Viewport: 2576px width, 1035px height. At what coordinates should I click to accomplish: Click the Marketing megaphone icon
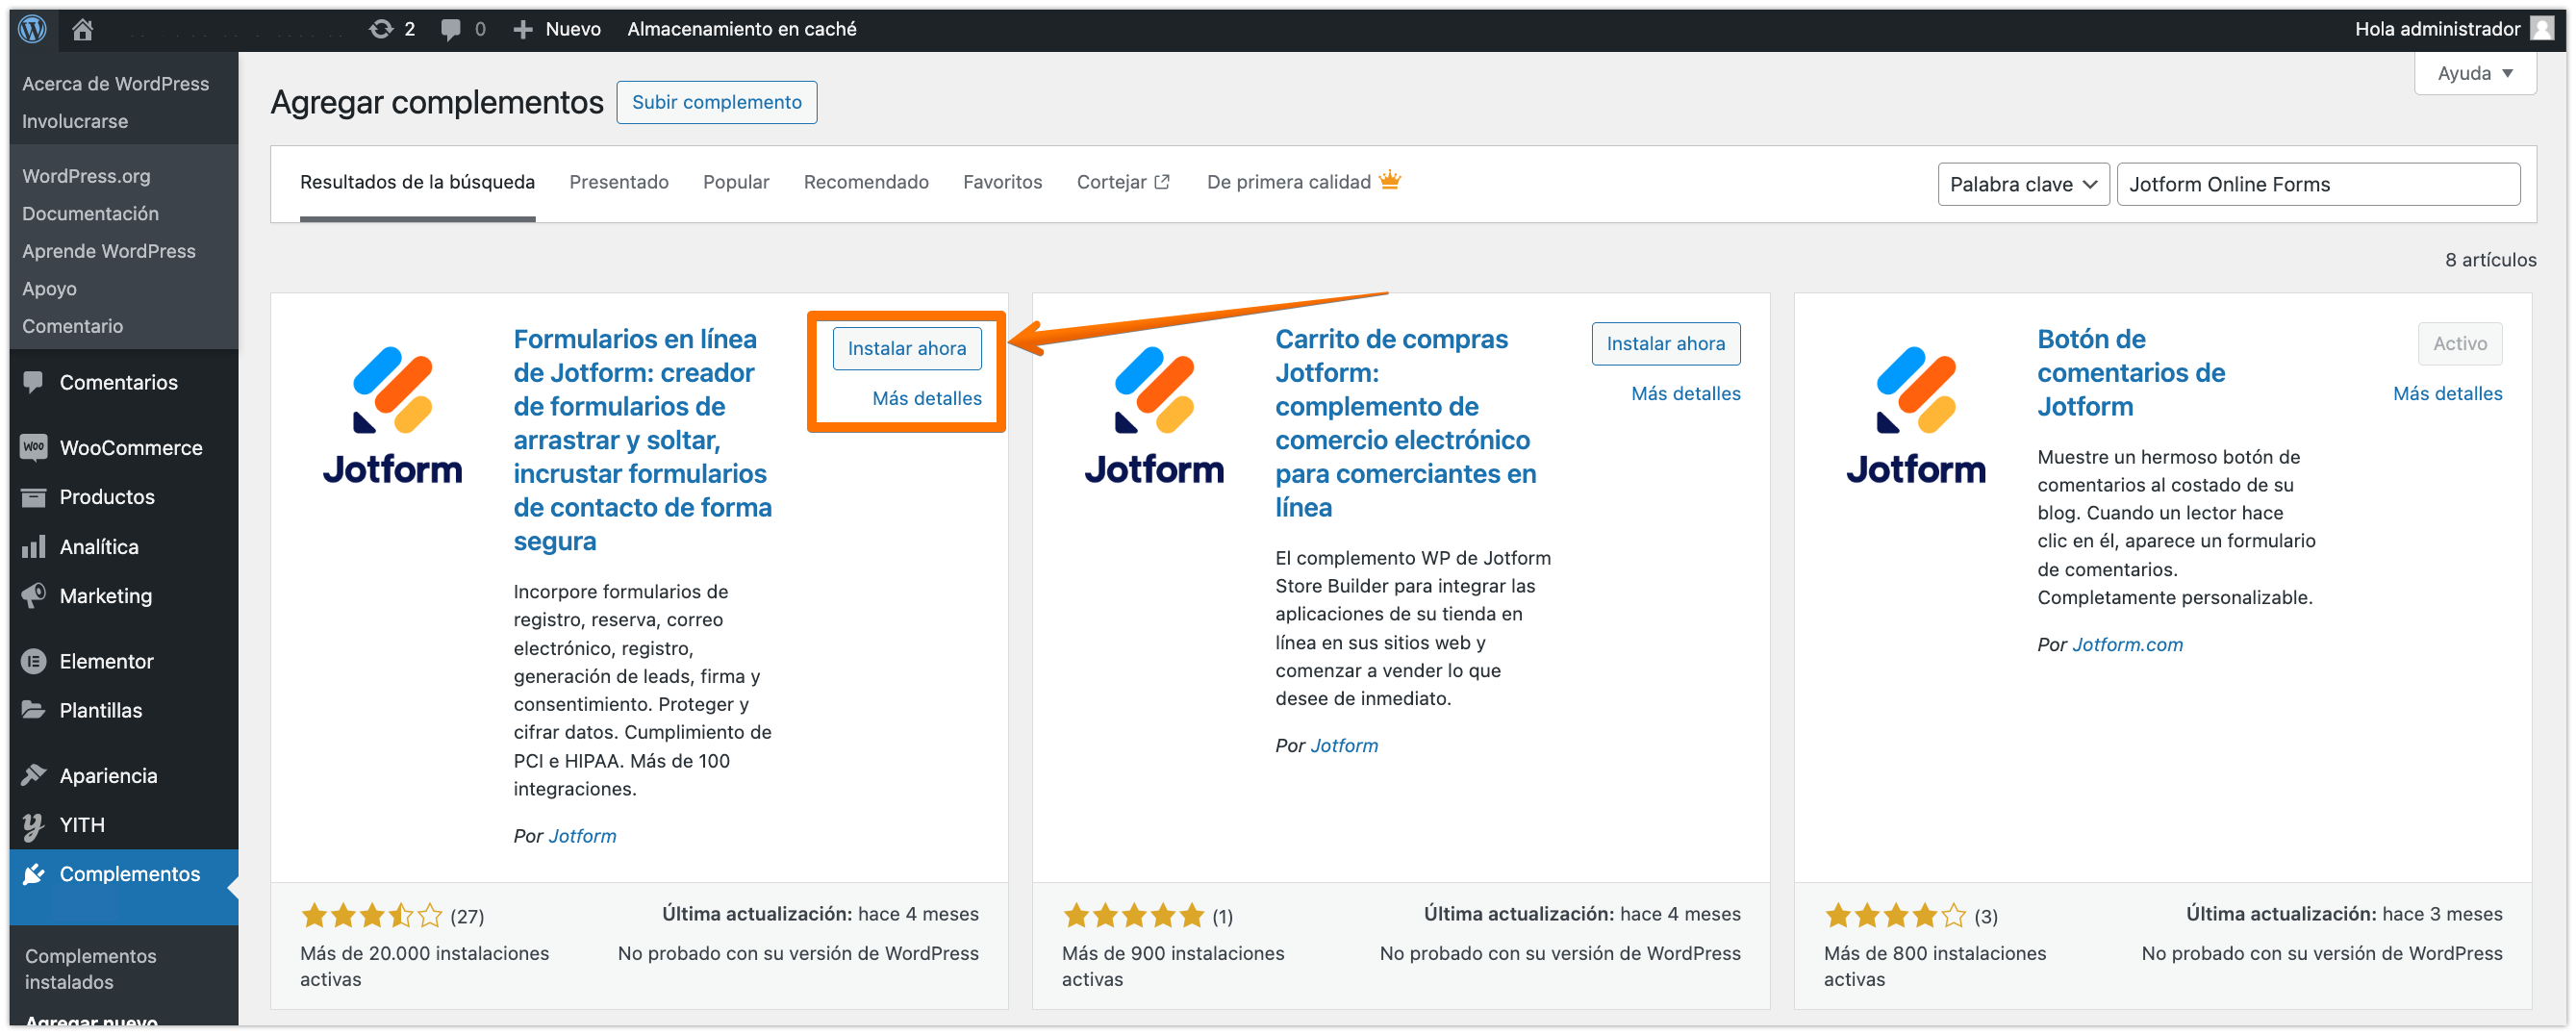(33, 596)
